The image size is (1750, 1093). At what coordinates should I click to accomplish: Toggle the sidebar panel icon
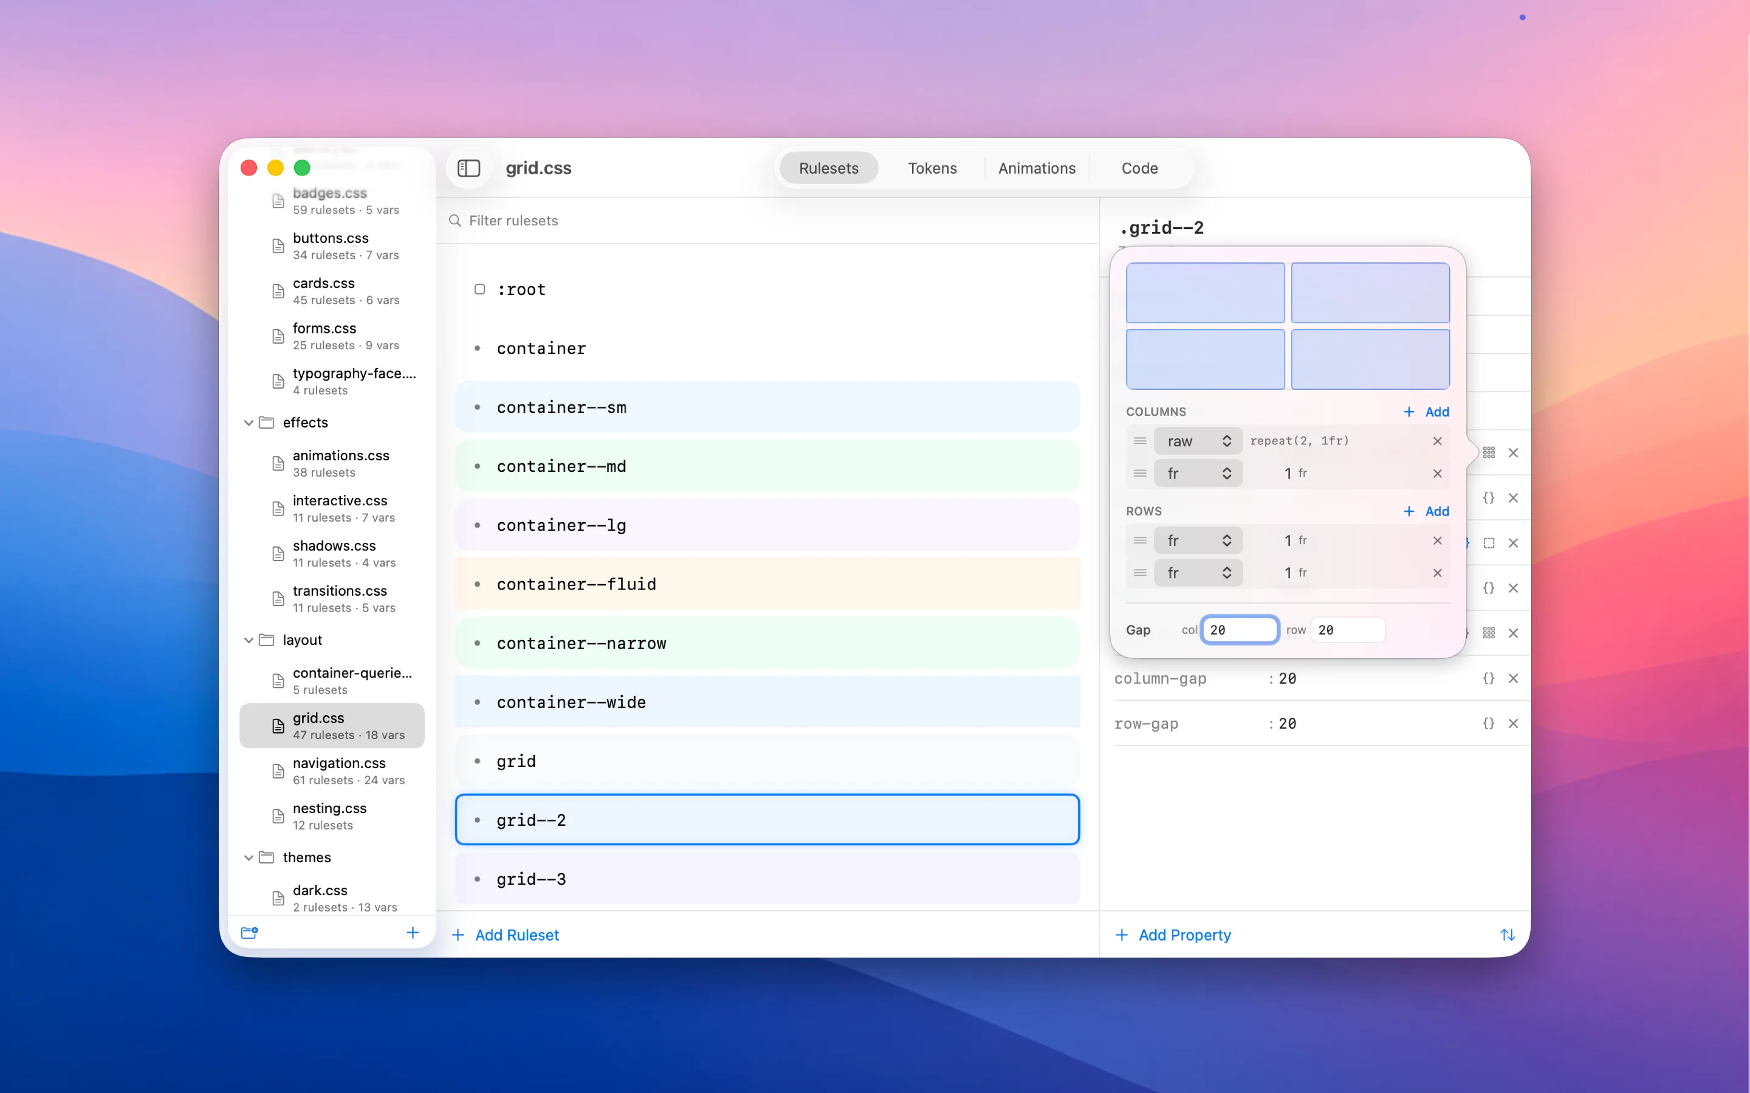click(x=468, y=168)
